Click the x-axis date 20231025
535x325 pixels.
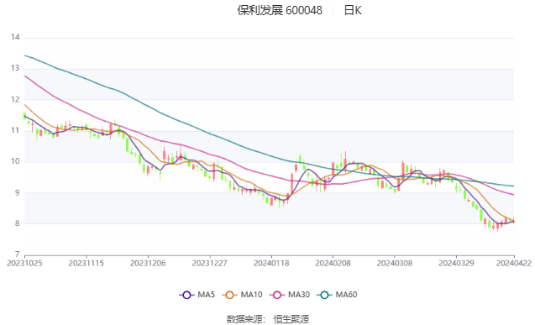[24, 263]
